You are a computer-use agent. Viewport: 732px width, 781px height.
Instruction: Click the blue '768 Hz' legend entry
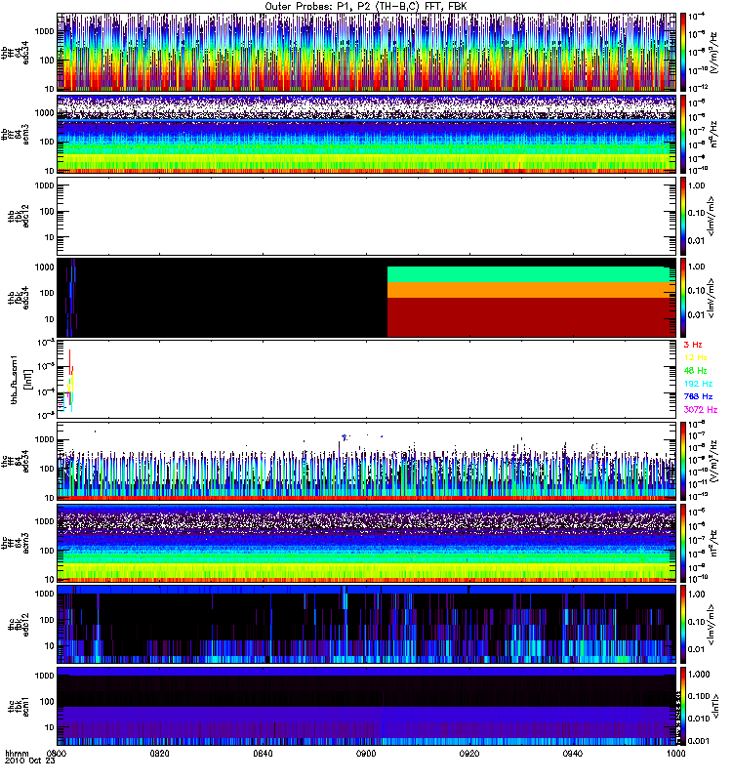point(698,396)
